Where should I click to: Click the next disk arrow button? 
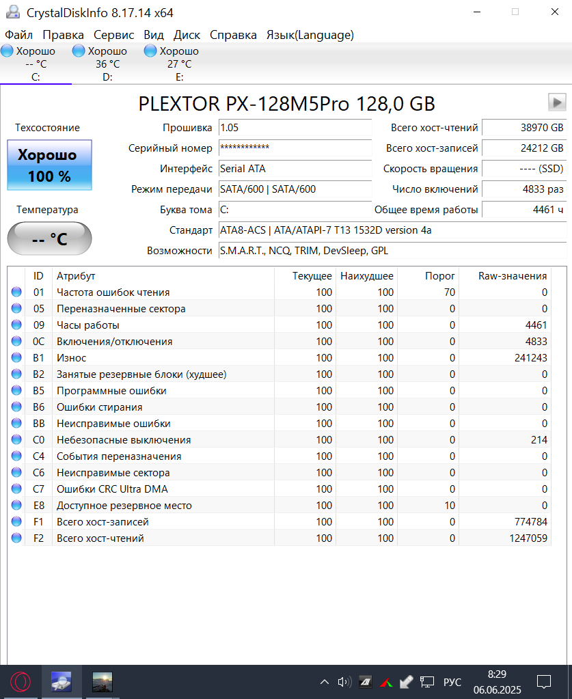pos(557,102)
